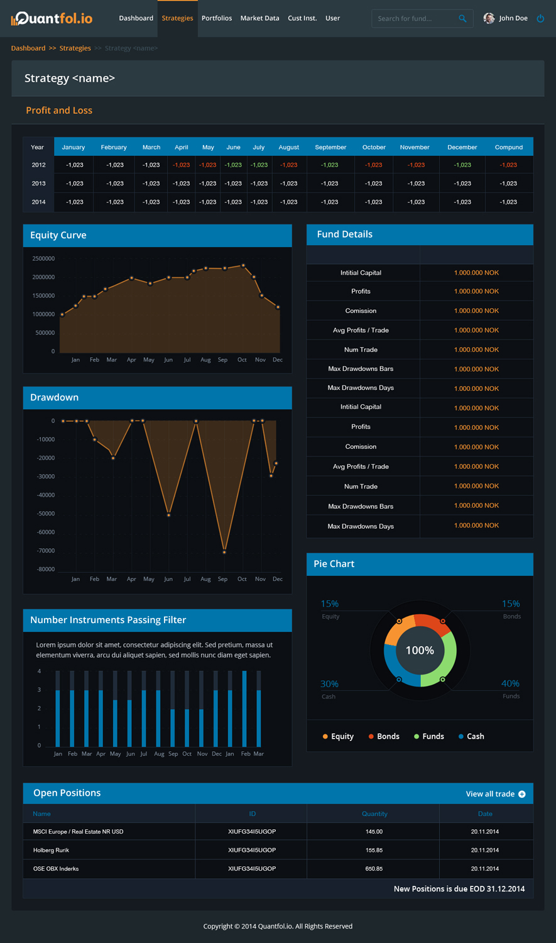Viewport: 556px width, 943px height.
Task: Click John Doe's avatar picture
Action: coord(489,18)
